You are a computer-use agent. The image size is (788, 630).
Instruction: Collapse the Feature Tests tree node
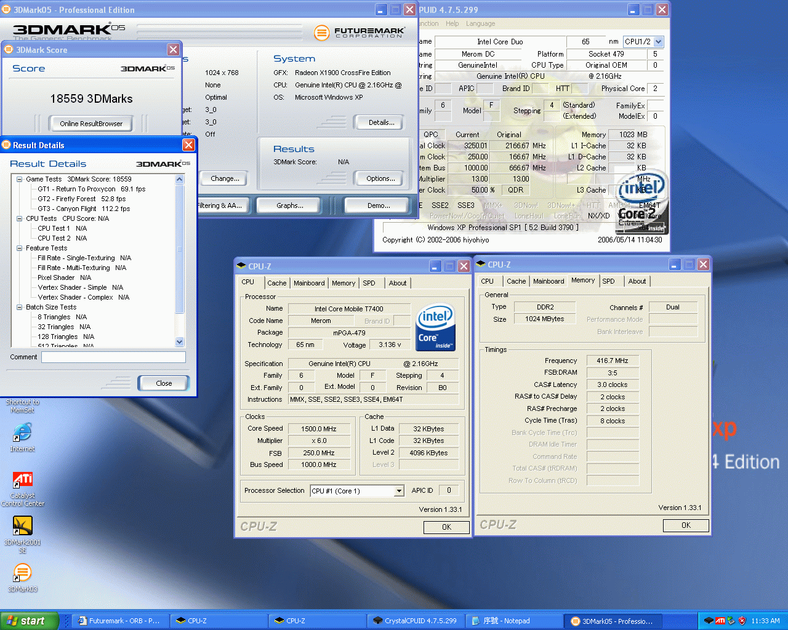[20, 248]
